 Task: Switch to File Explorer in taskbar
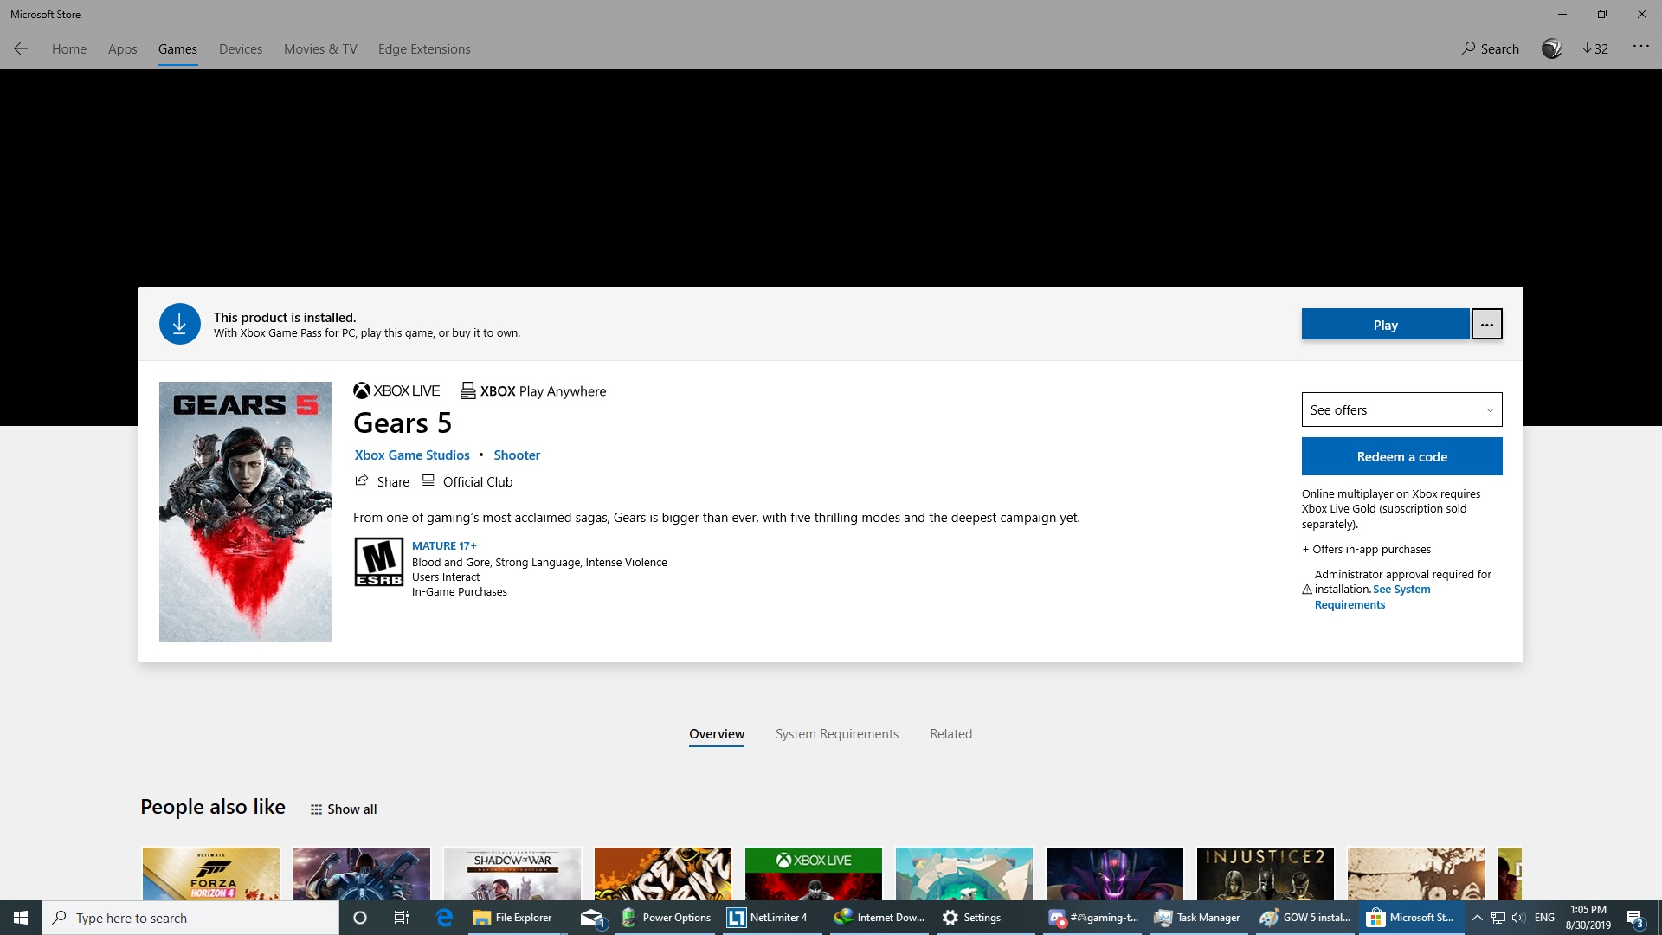pos(512,918)
